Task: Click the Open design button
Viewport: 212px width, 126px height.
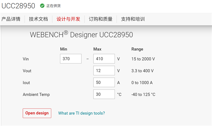Action: 37,113
